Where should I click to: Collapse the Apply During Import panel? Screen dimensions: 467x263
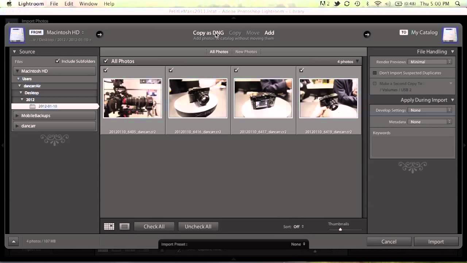pos(452,100)
